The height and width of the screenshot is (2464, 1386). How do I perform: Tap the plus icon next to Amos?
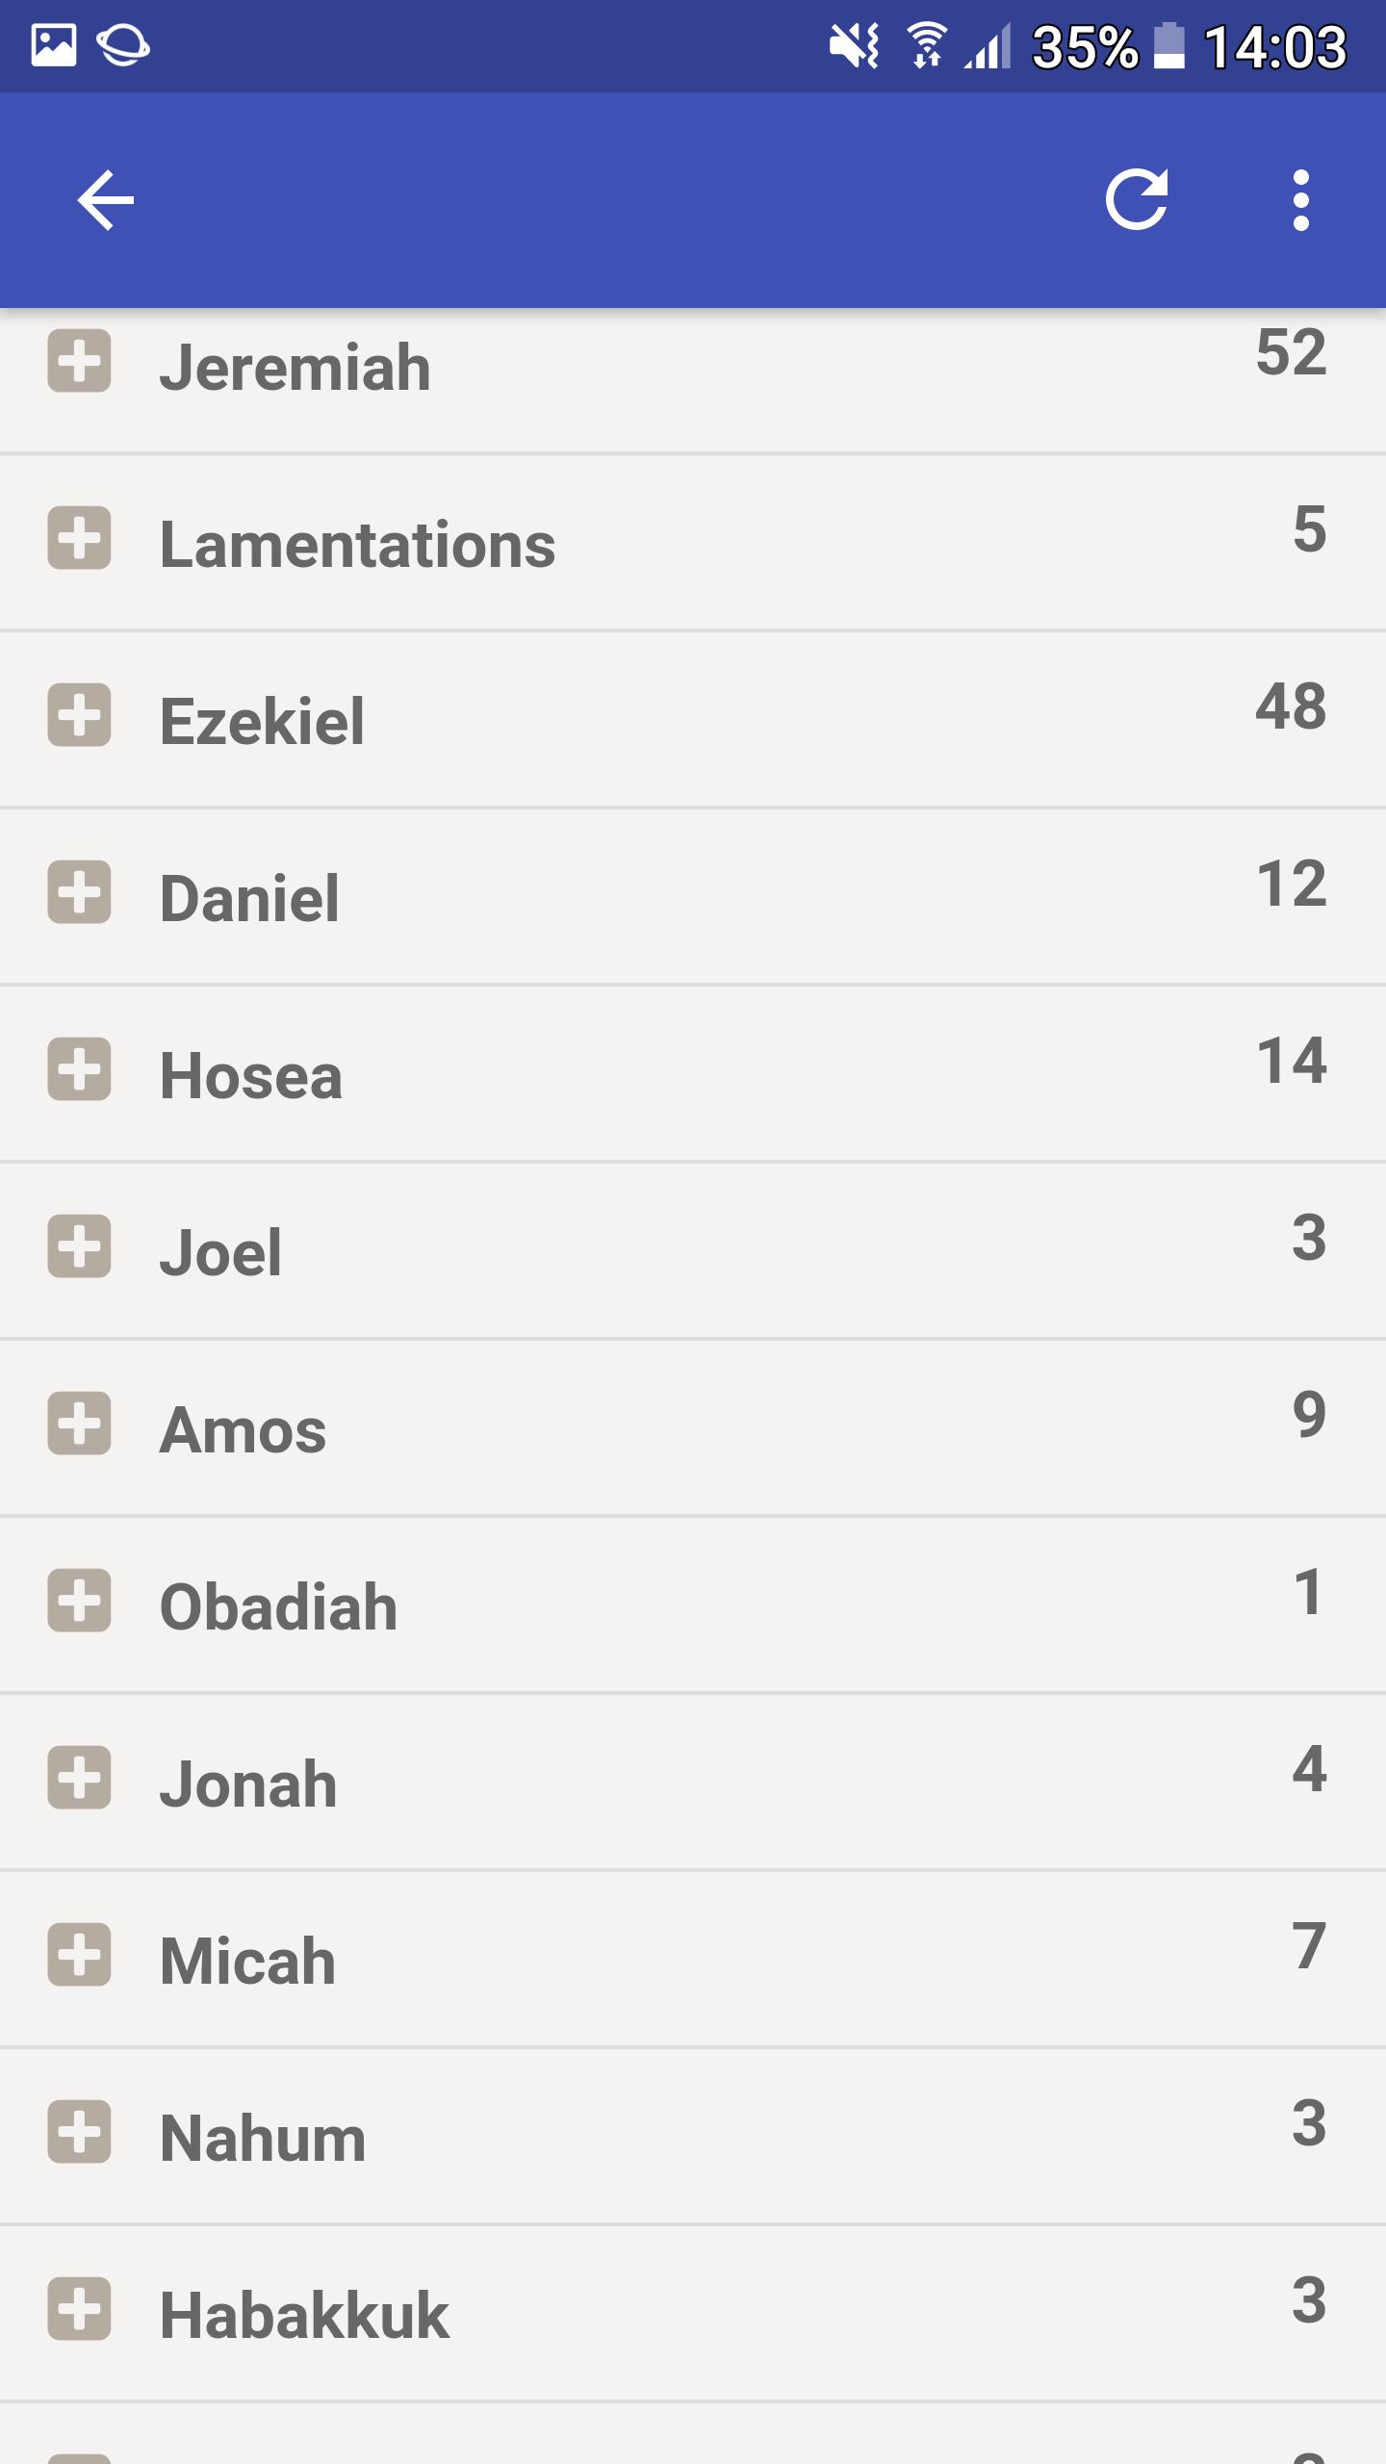pyautogui.click(x=79, y=1424)
